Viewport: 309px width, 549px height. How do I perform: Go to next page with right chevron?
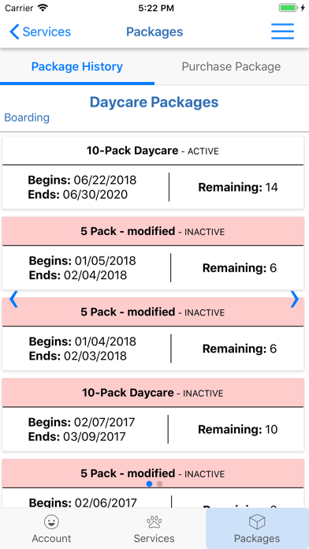(295, 300)
